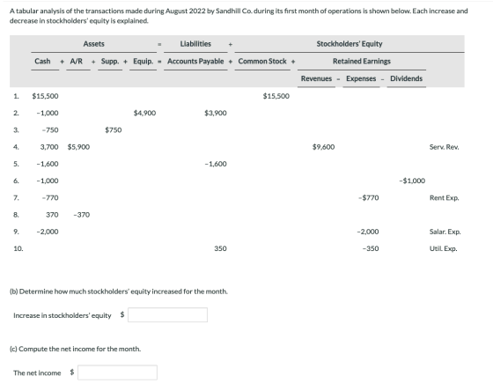The image size is (493, 391).
Task: Select the Stockholders' Equity header
Action: point(350,44)
